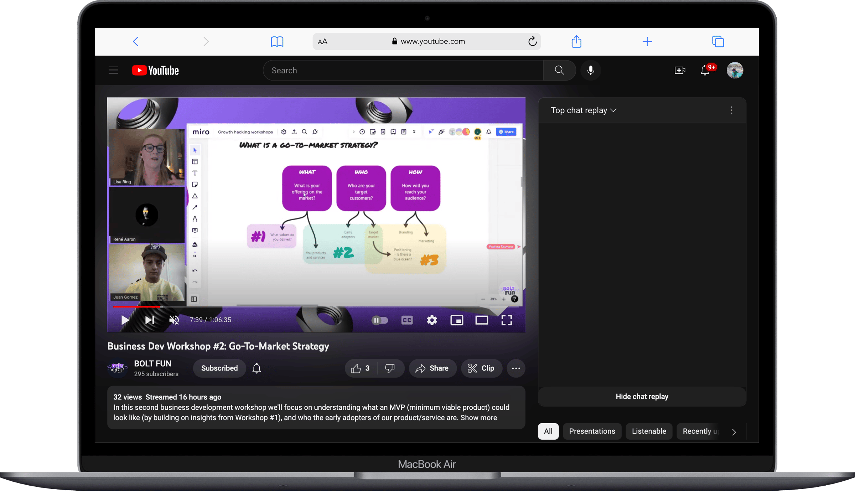
Task: Open Safari share sheet icon
Action: point(576,41)
